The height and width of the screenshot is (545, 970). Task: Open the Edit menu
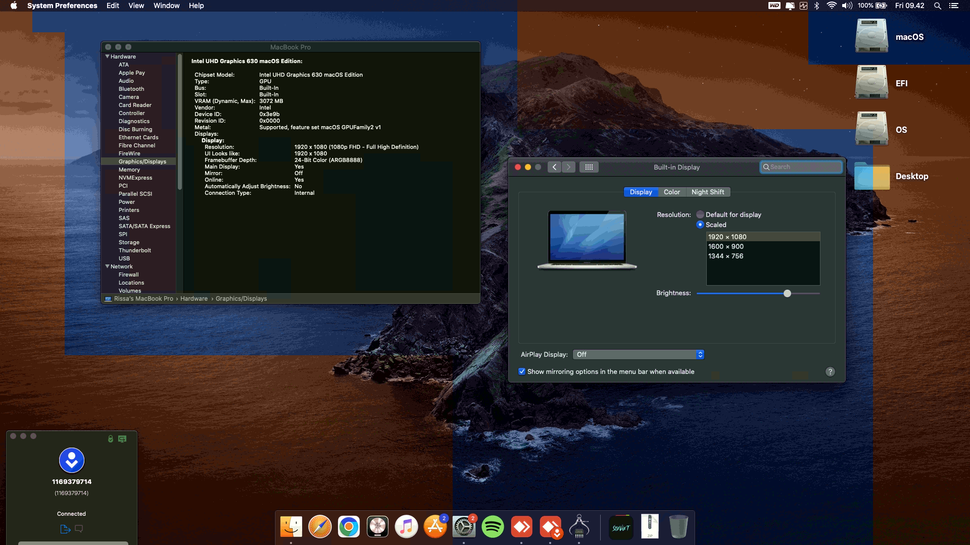coord(113,6)
